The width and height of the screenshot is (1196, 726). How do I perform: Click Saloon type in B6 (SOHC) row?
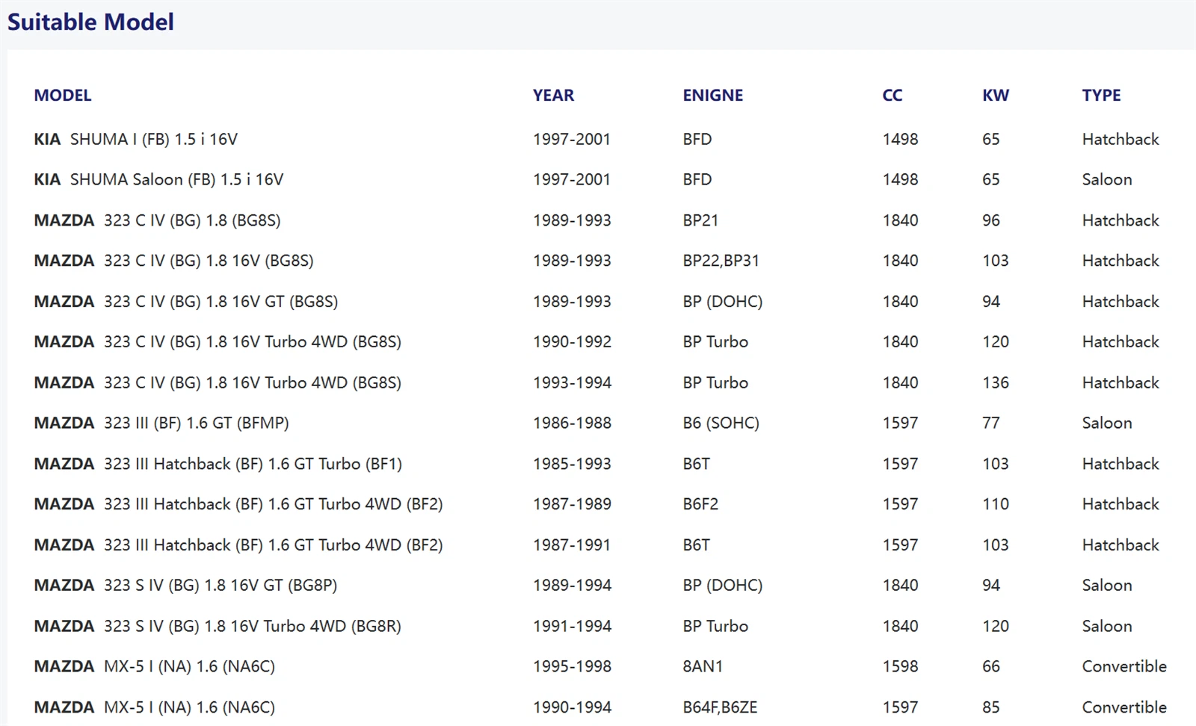pos(1107,423)
